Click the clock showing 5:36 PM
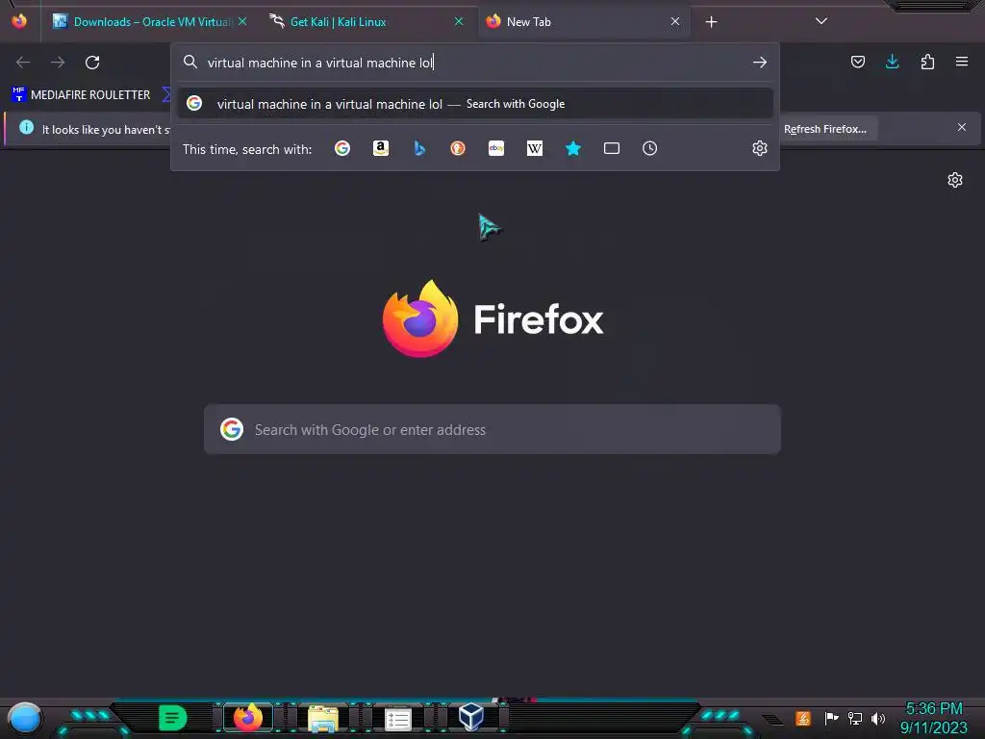The height and width of the screenshot is (739, 985). tap(934, 709)
